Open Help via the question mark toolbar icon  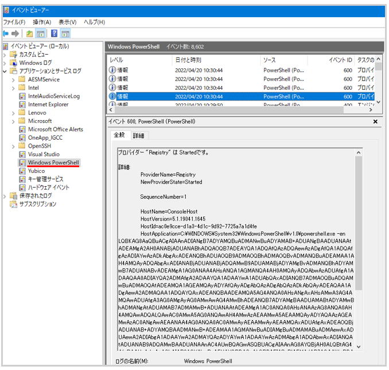[x=54, y=33]
